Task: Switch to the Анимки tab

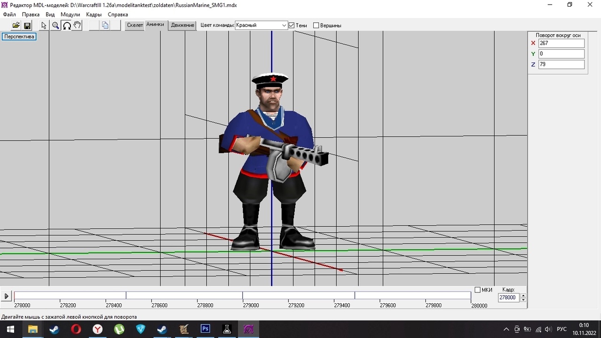Action: click(x=155, y=25)
